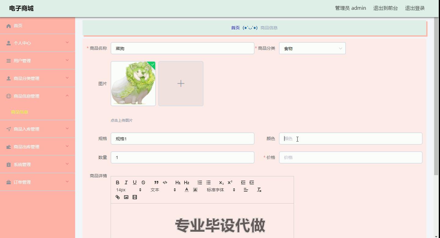Viewport: 440px width, 238px height.
Task: Collapse the 商品信息管理 sidebar menu
Action: 37,96
